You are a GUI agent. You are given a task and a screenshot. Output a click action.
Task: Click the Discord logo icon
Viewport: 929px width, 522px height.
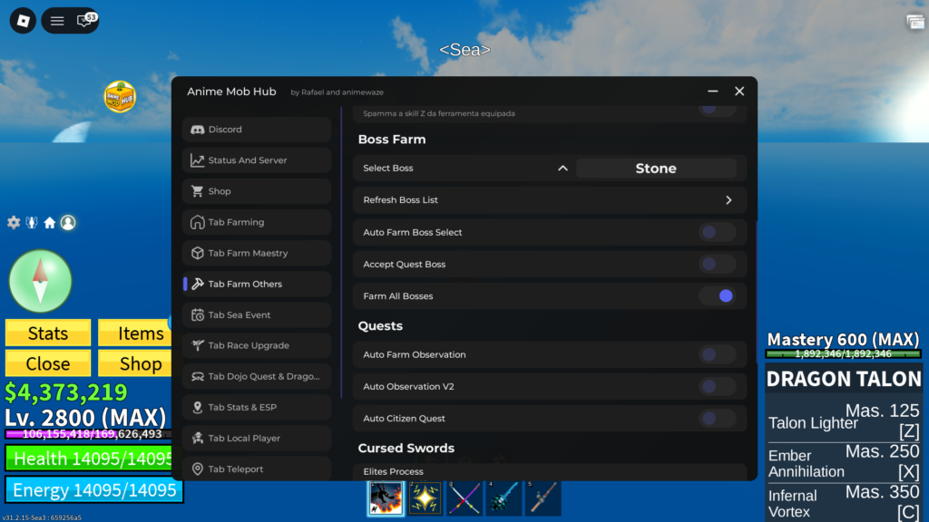click(x=197, y=130)
